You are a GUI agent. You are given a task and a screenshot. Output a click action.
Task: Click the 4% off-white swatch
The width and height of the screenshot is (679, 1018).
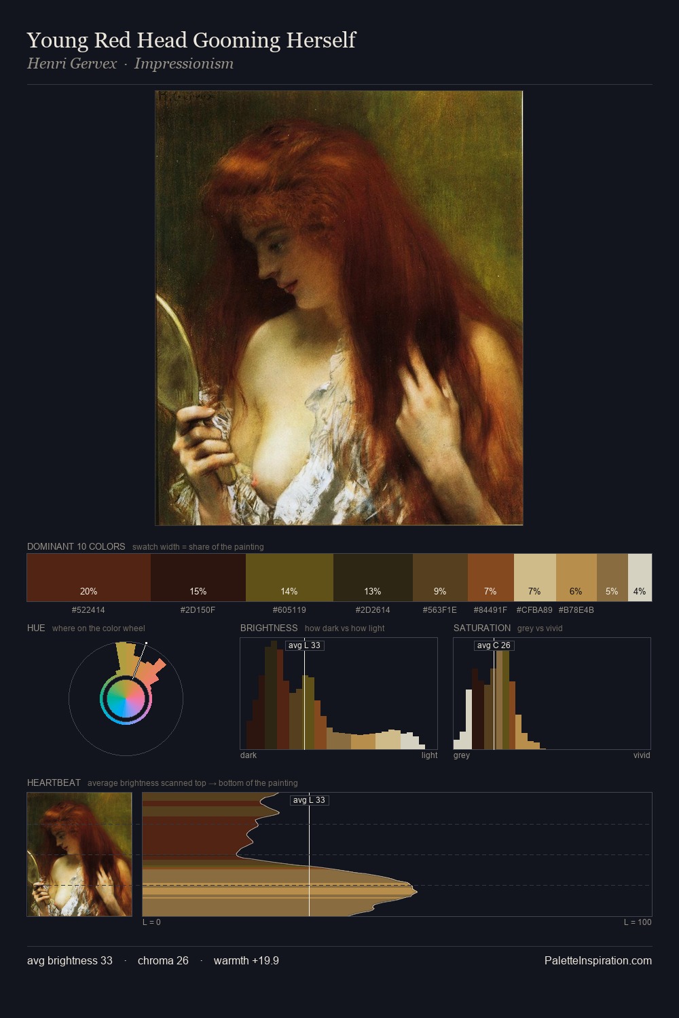(640, 578)
